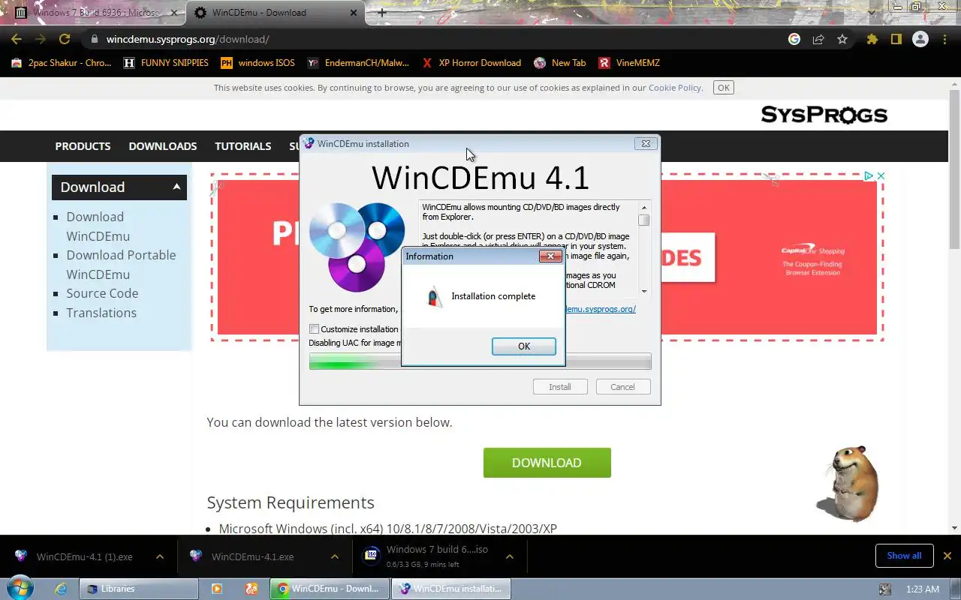961x600 pixels.
Task: Expand options for WinCDEmu-4.1.exe download
Action: point(335,556)
